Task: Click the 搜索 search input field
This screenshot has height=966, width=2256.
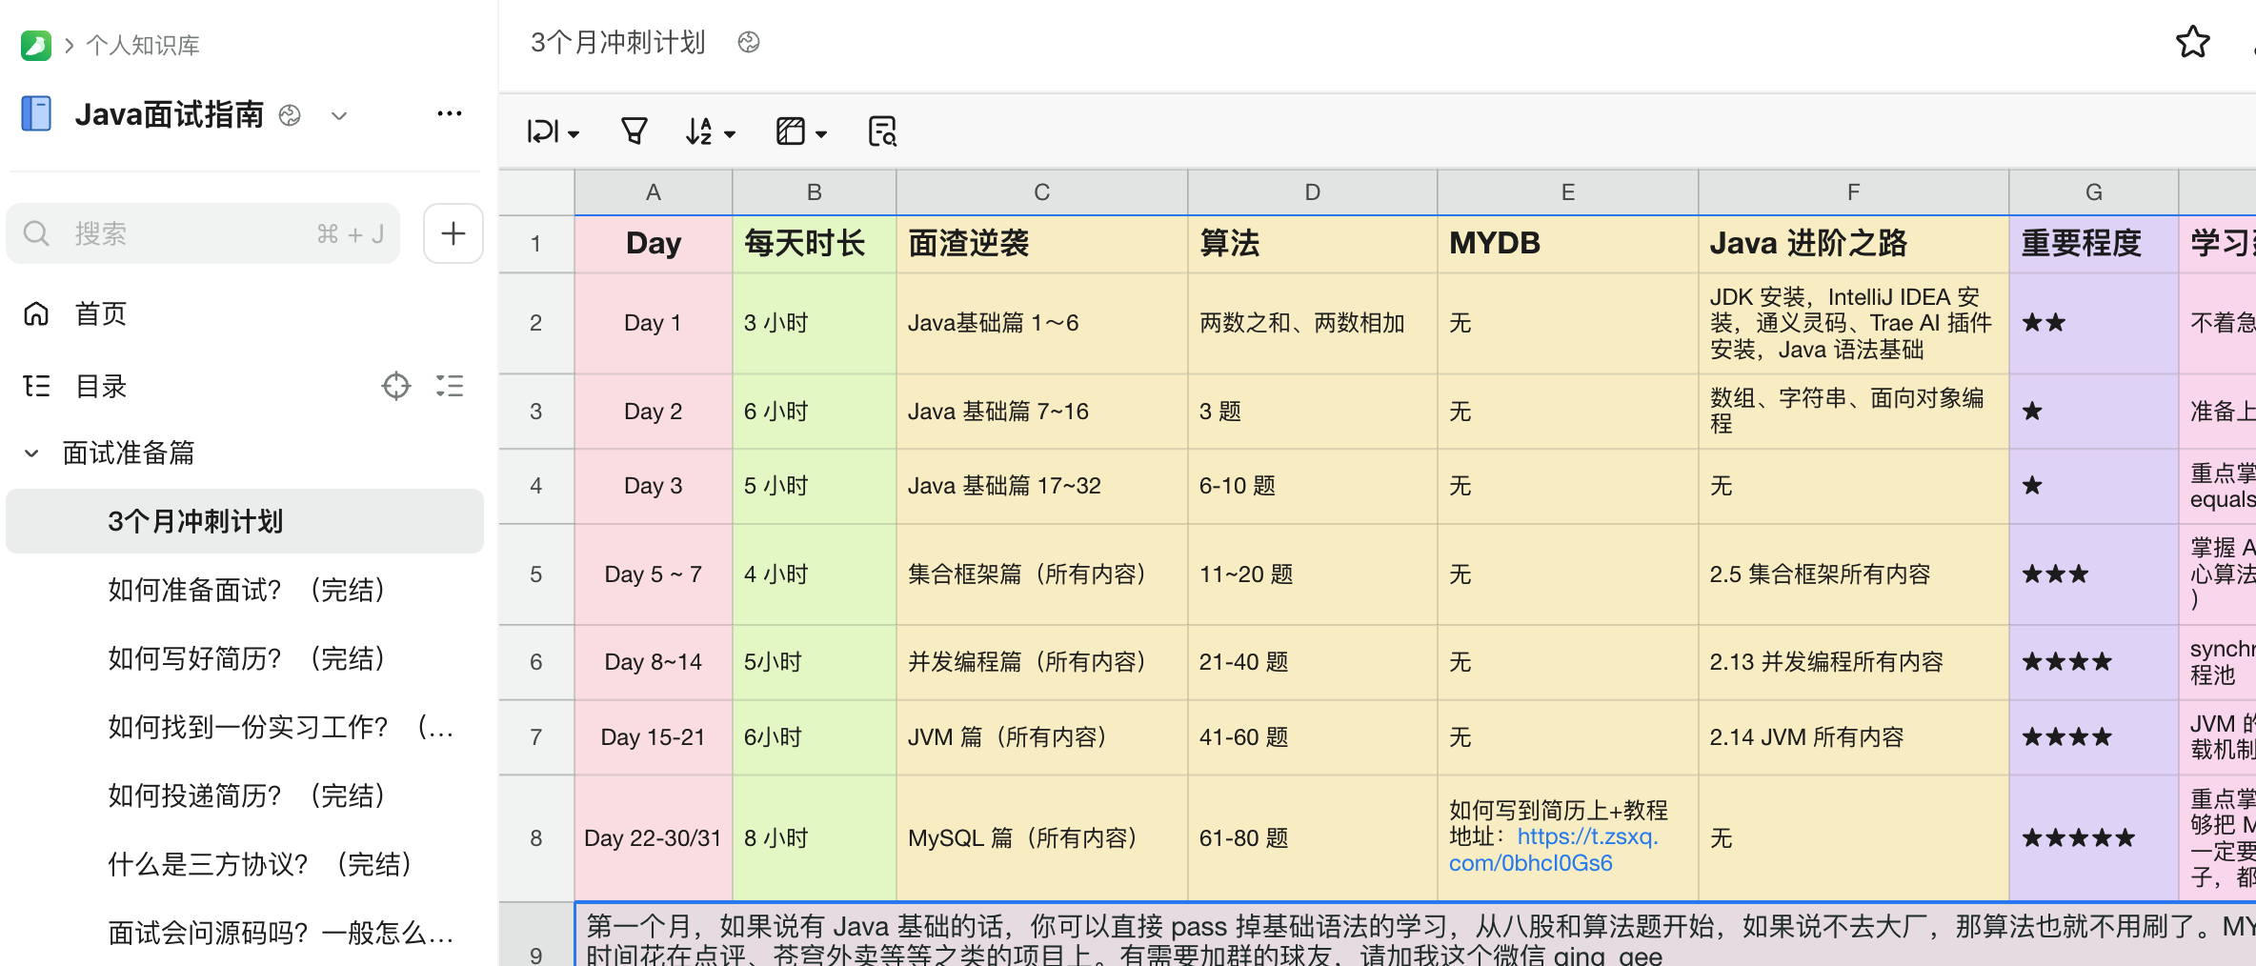Action: [202, 233]
